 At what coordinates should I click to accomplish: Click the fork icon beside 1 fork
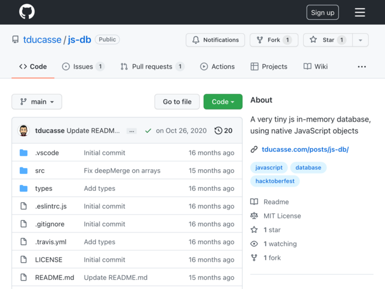(x=254, y=258)
